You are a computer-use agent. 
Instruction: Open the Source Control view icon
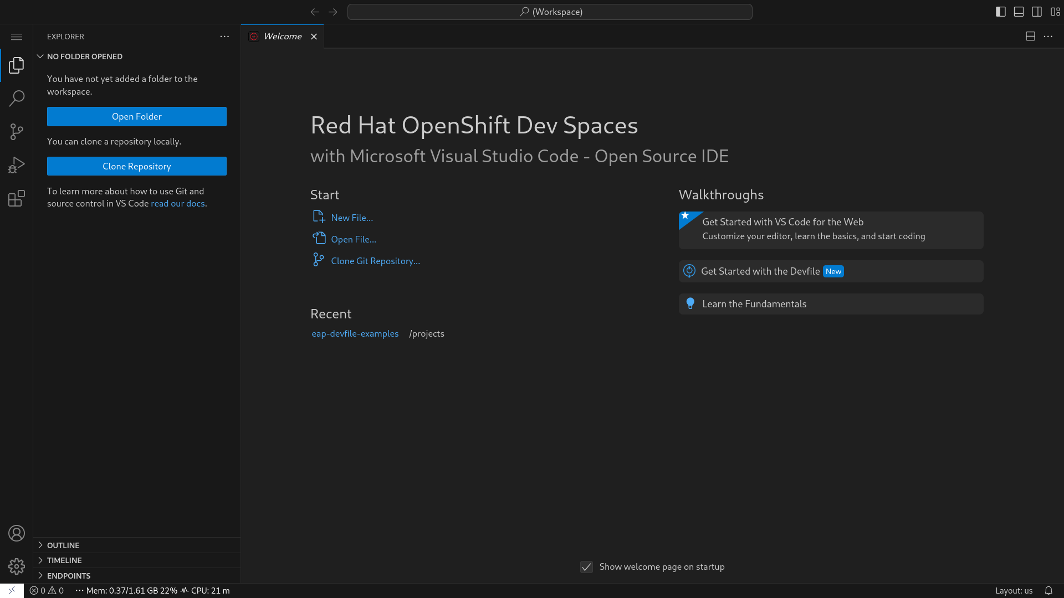[17, 132]
